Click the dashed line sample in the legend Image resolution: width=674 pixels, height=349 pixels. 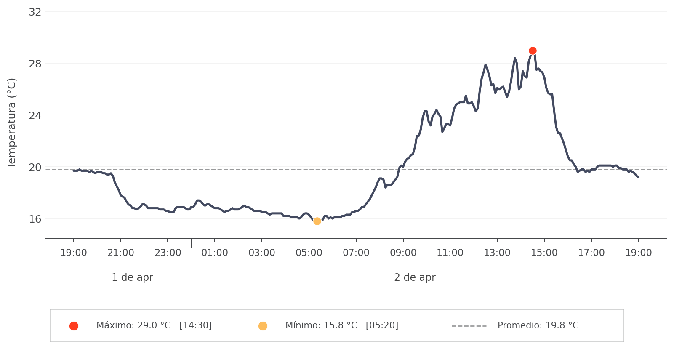pos(469,326)
